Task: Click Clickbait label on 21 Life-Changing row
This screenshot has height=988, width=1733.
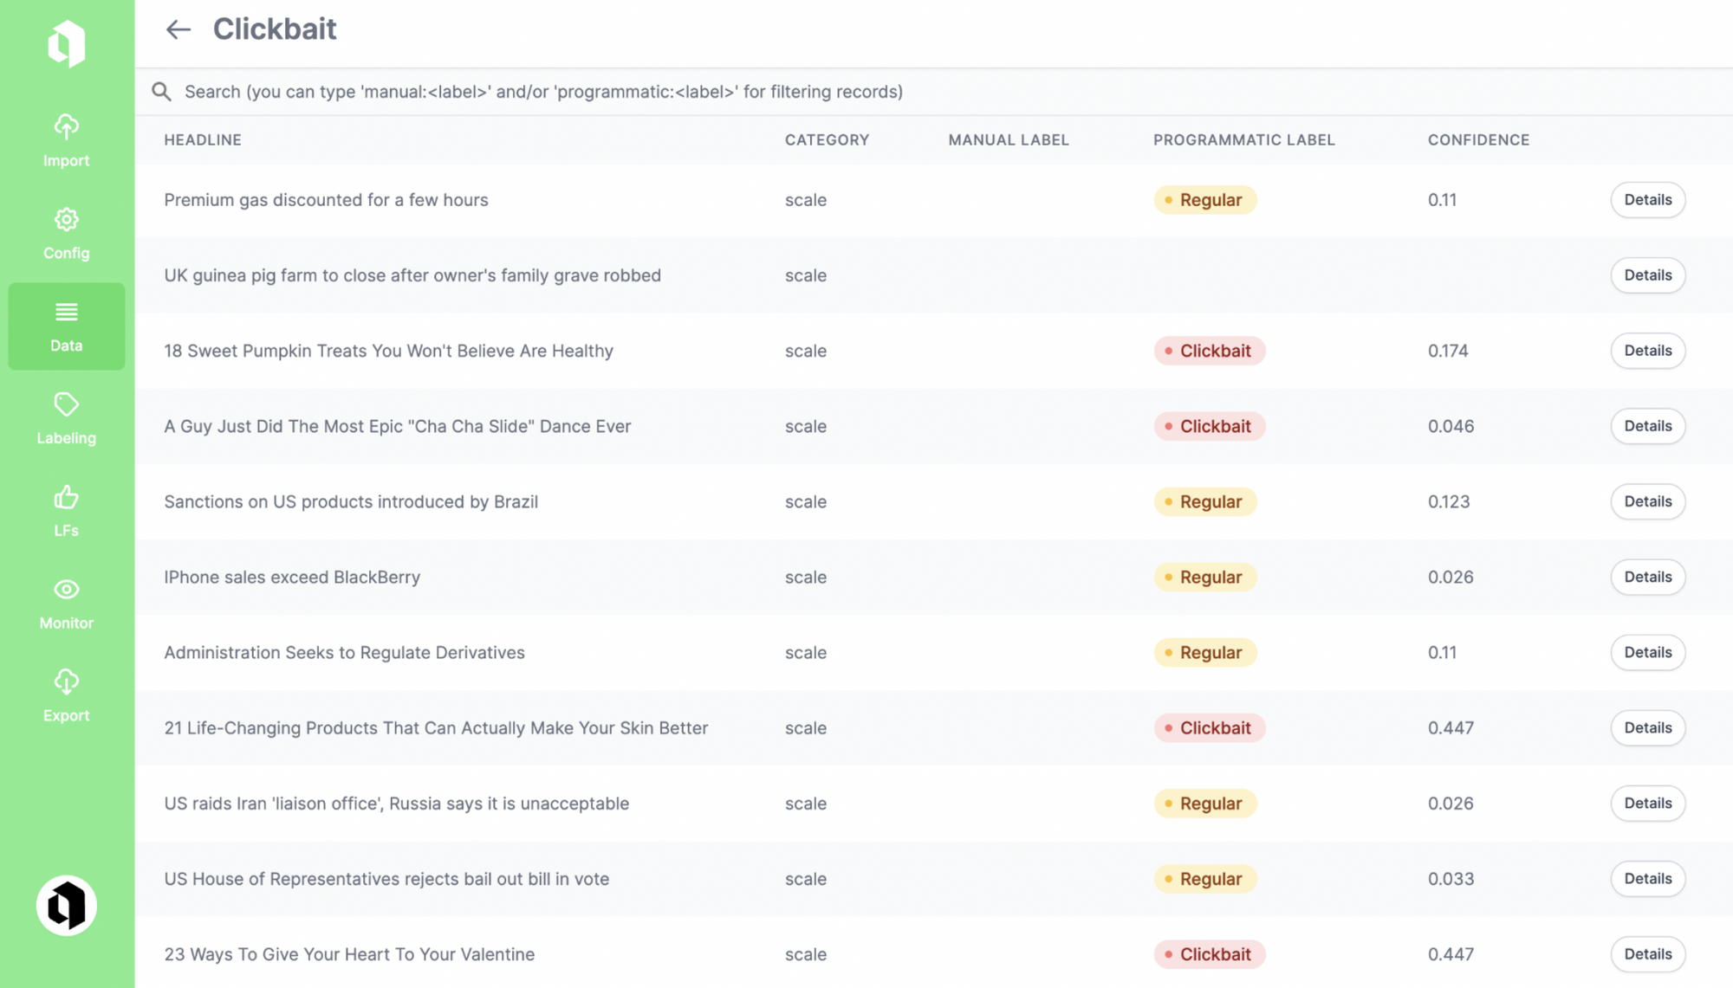Action: tap(1209, 727)
